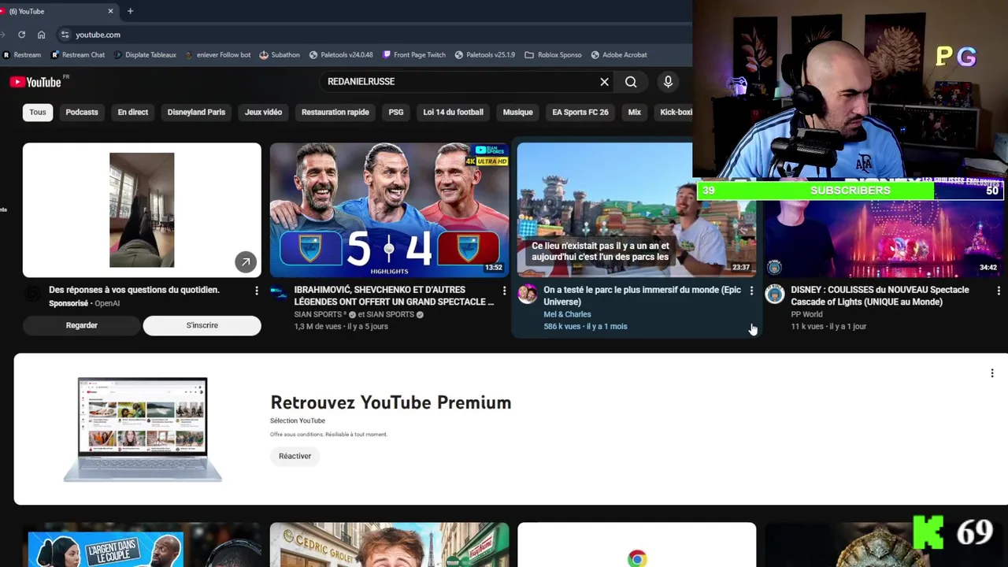Open the Subathon bookmark

click(x=280, y=55)
